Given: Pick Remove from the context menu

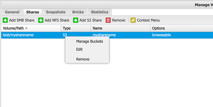Looking at the screenshot, I should 83,59.
